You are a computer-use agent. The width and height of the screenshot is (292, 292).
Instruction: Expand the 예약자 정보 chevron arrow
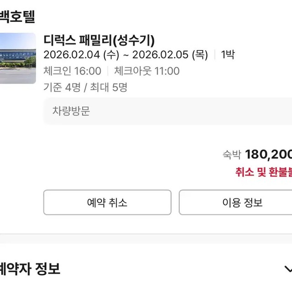(x=287, y=269)
